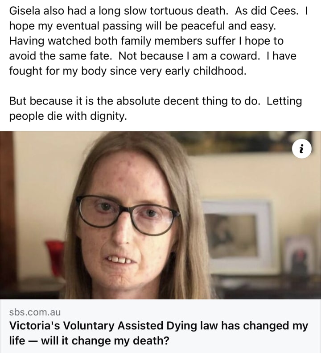Tap the grey link preview footer area

[x=160, y=326]
